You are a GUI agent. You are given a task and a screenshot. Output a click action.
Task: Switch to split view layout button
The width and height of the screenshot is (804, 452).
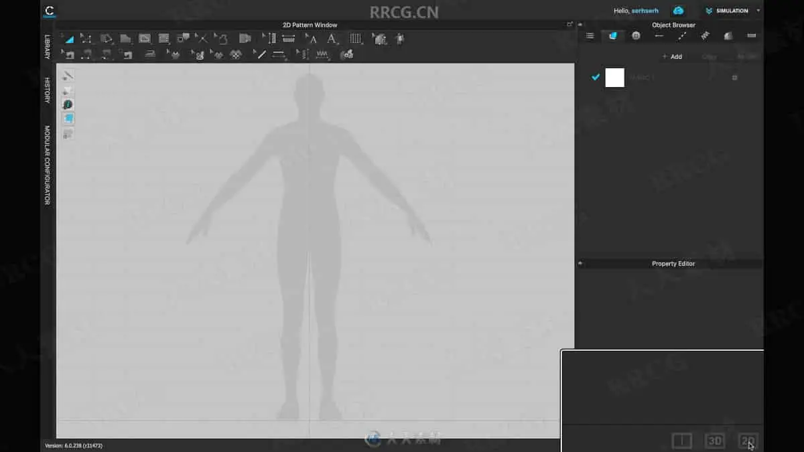(x=682, y=441)
